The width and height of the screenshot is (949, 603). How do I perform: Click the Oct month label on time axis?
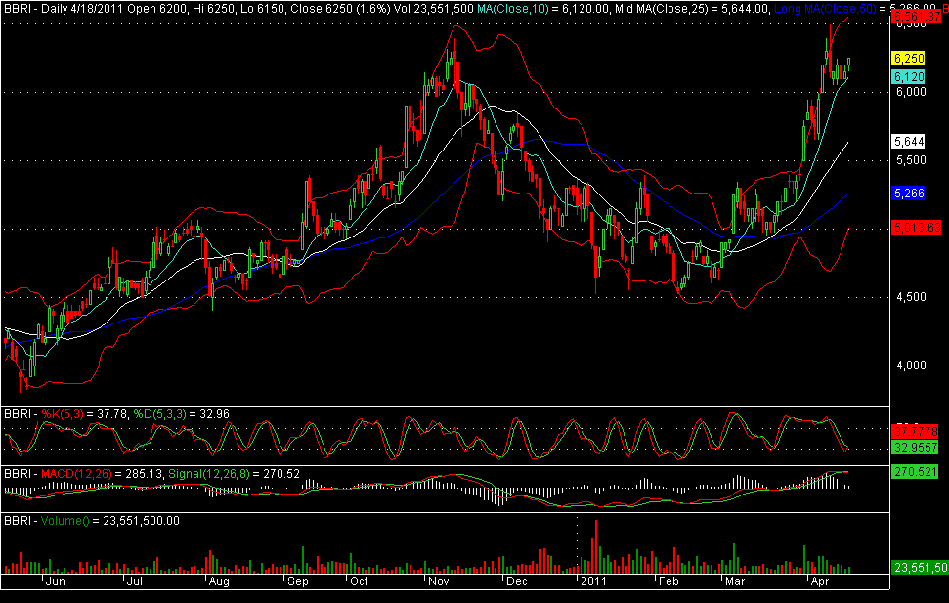pos(359,581)
